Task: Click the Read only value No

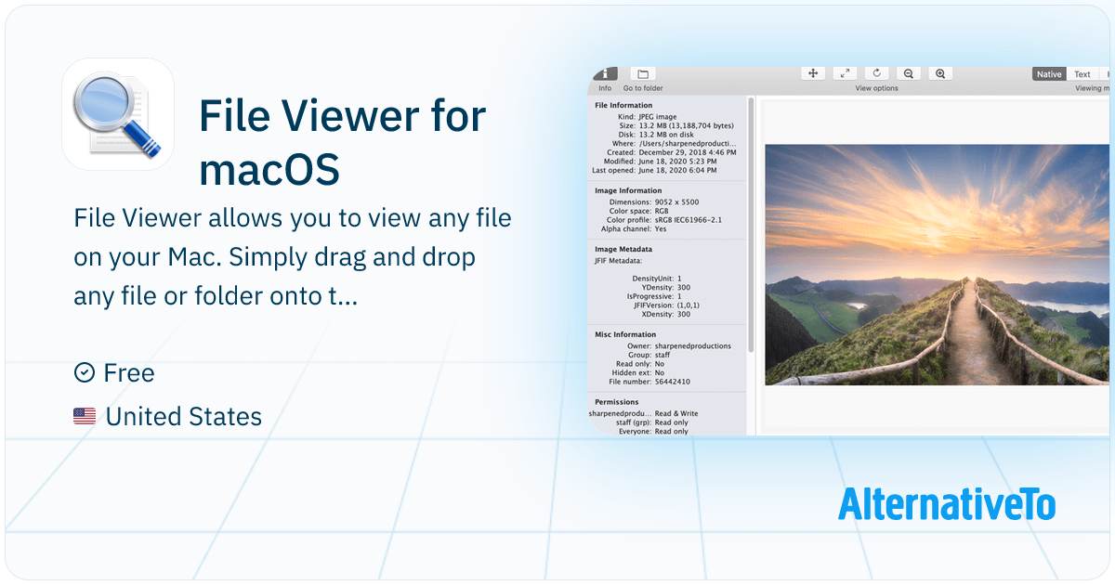Action: (659, 364)
